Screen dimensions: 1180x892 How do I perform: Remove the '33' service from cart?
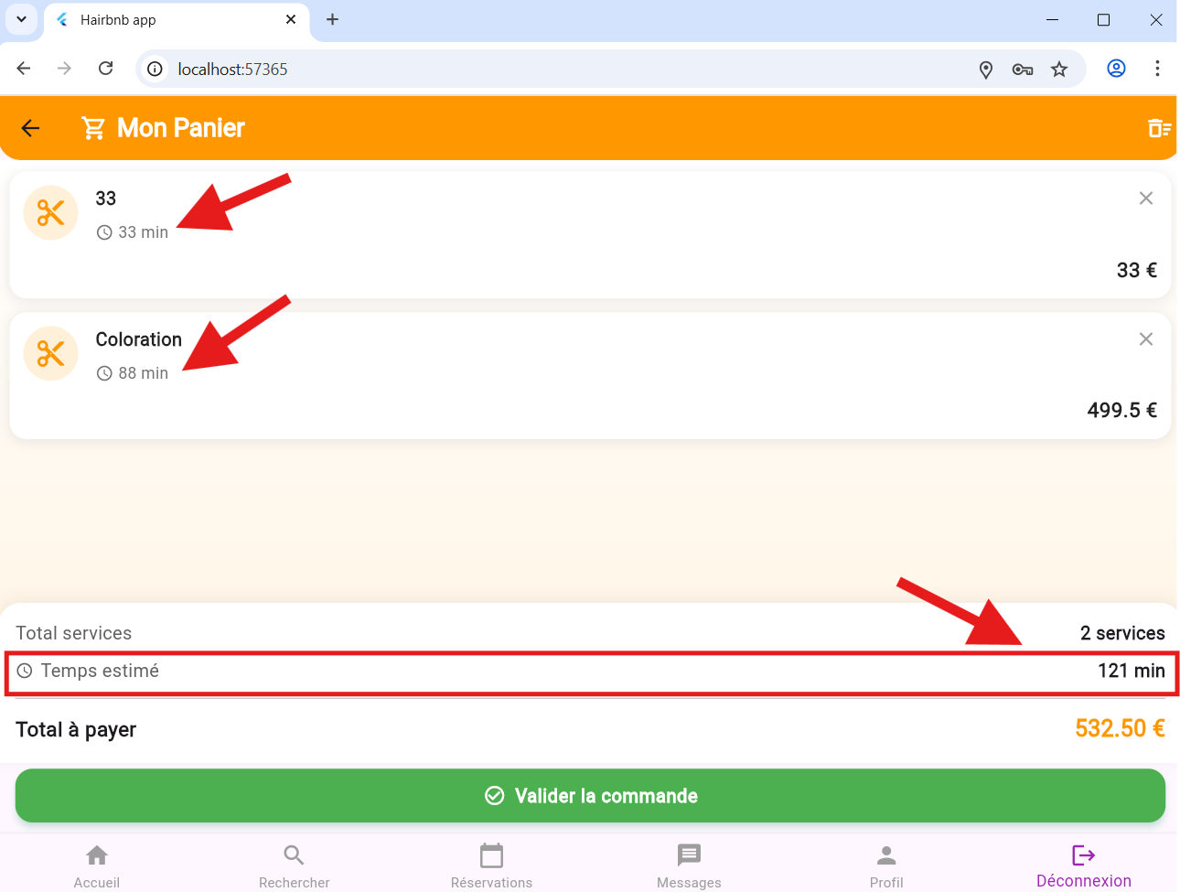click(x=1145, y=199)
